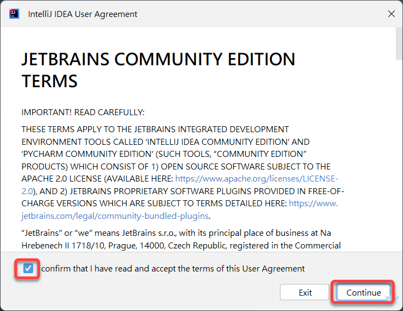Image resolution: width=403 pixels, height=311 pixels.
Task: Click the vertical scrollbar thumb of agreement text
Action: pyautogui.click(x=399, y=44)
